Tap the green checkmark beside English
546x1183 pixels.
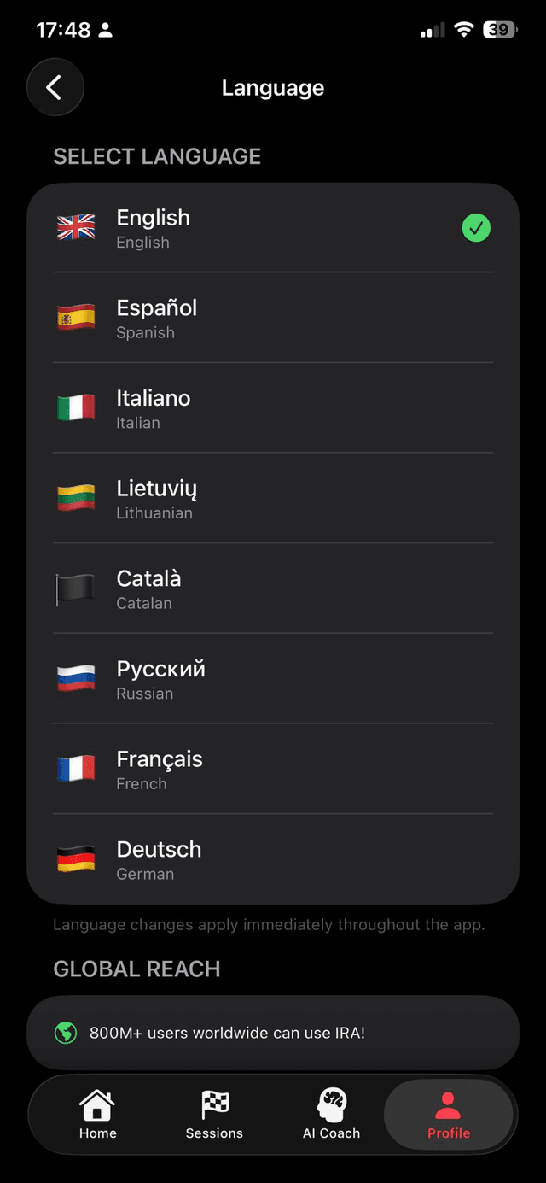tap(476, 228)
